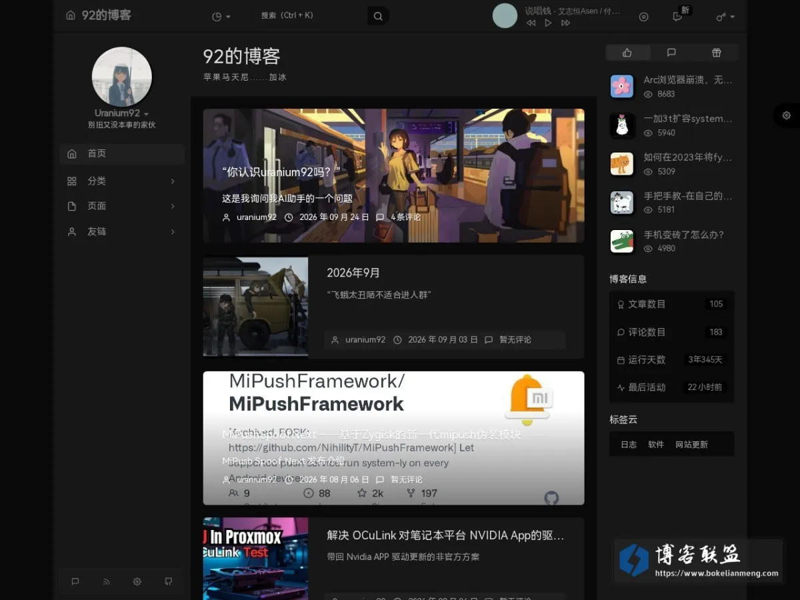Open the 一加3t扩容system popular post

click(x=688, y=119)
